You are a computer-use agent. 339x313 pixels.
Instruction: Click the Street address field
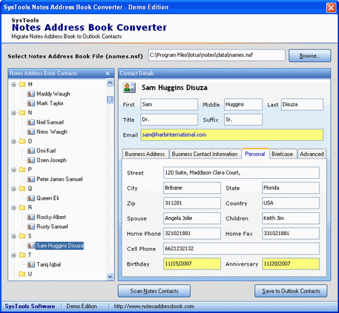[241, 173]
